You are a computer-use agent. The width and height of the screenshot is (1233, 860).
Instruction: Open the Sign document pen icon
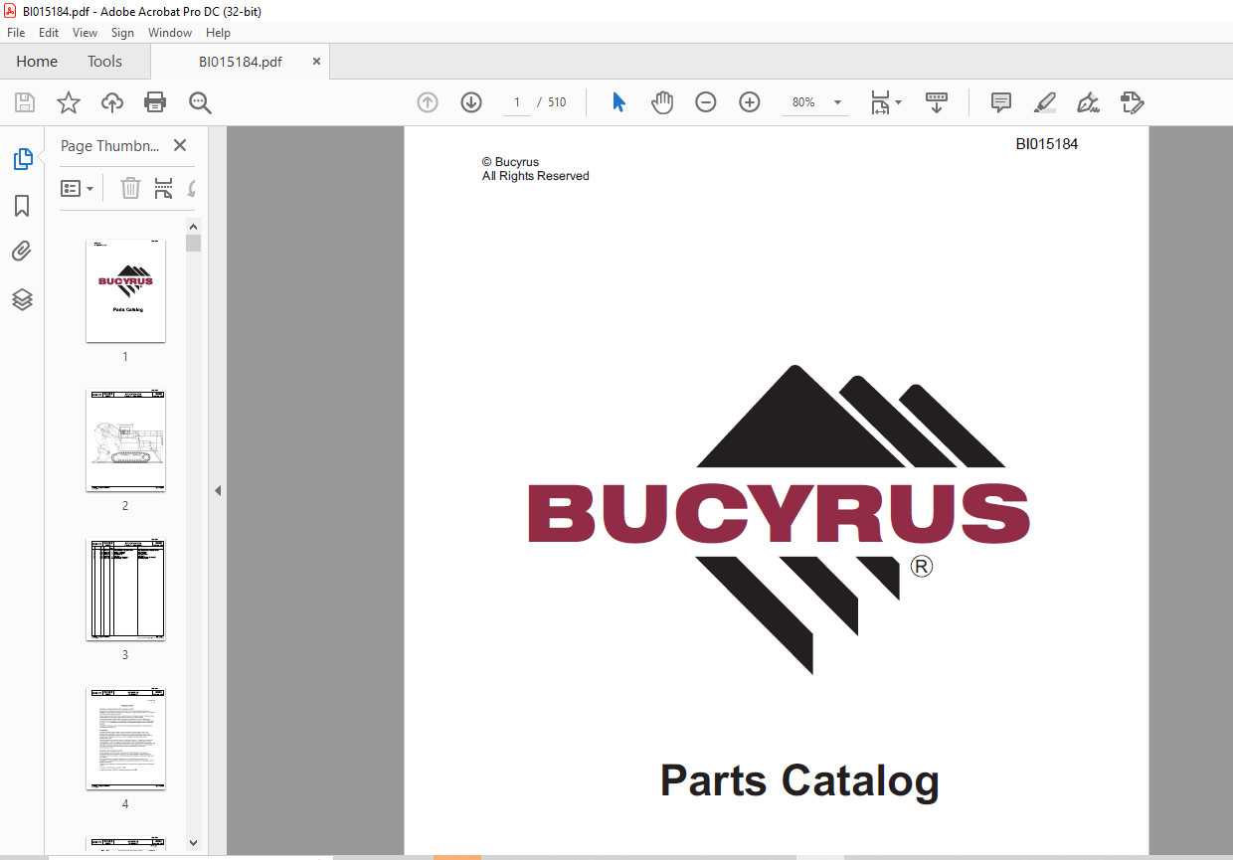pyautogui.click(x=1089, y=102)
